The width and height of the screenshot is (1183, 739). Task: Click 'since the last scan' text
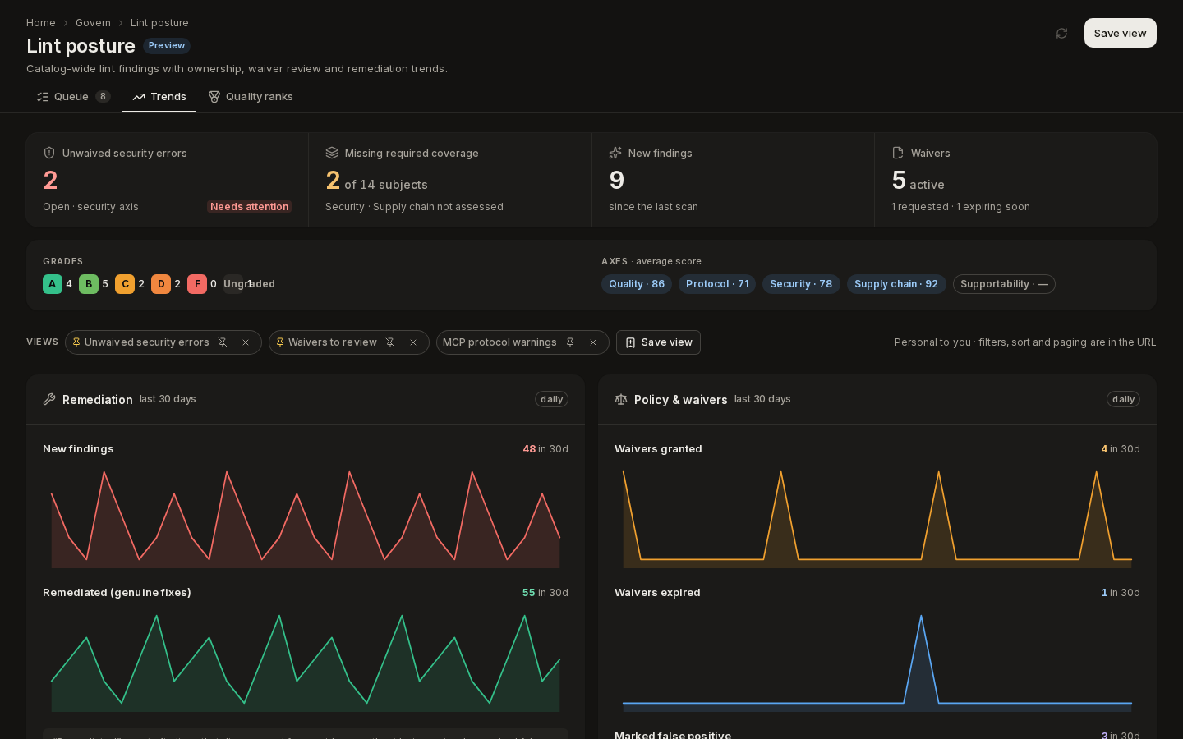653,207
